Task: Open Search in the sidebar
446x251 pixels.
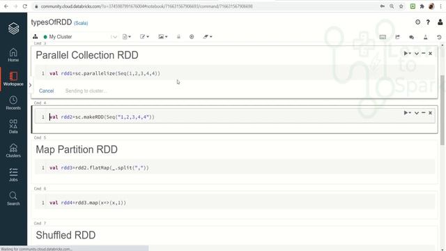Action: tap(13, 198)
